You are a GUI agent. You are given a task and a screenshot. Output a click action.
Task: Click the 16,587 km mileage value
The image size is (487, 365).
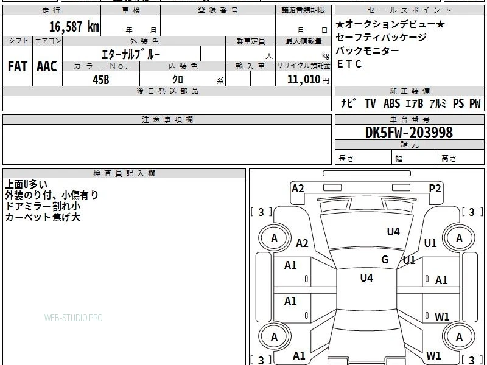pyautogui.click(x=74, y=27)
